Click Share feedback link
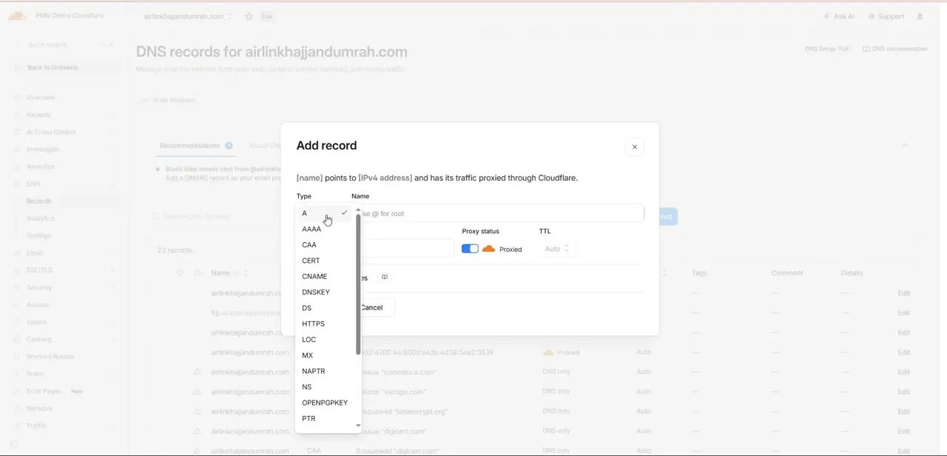The image size is (947, 456). [x=169, y=100]
